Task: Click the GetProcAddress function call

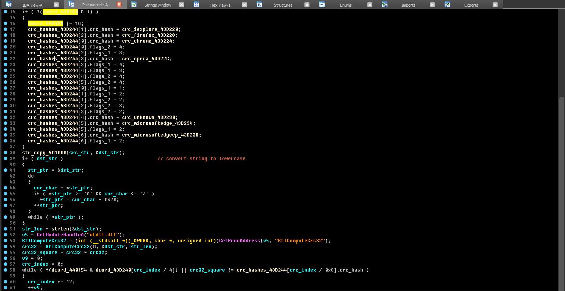Action: [x=239, y=241]
